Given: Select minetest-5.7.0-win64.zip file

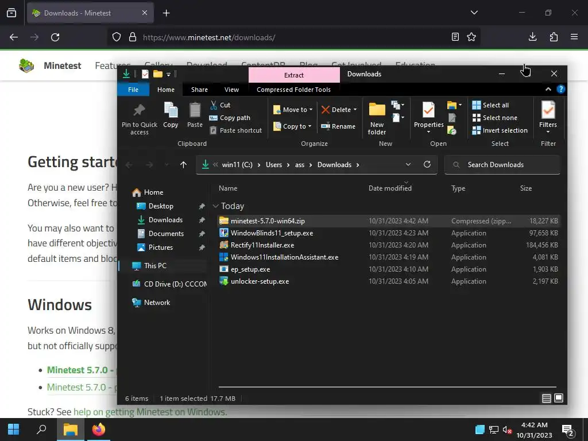Looking at the screenshot, I should pos(389,221).
